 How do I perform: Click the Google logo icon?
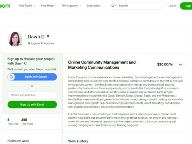click(x=11, y=77)
